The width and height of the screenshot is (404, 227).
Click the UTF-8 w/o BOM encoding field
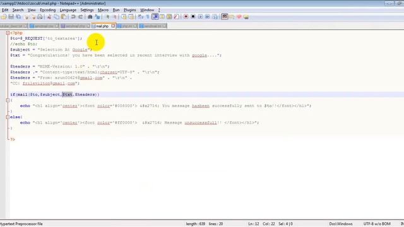pos(377,224)
